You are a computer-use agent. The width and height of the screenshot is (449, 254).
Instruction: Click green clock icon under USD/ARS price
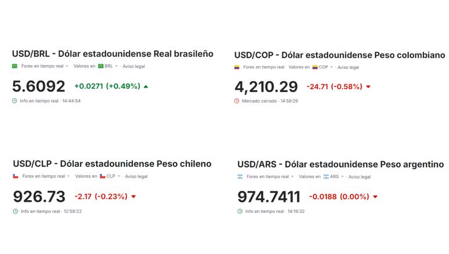[240, 212]
